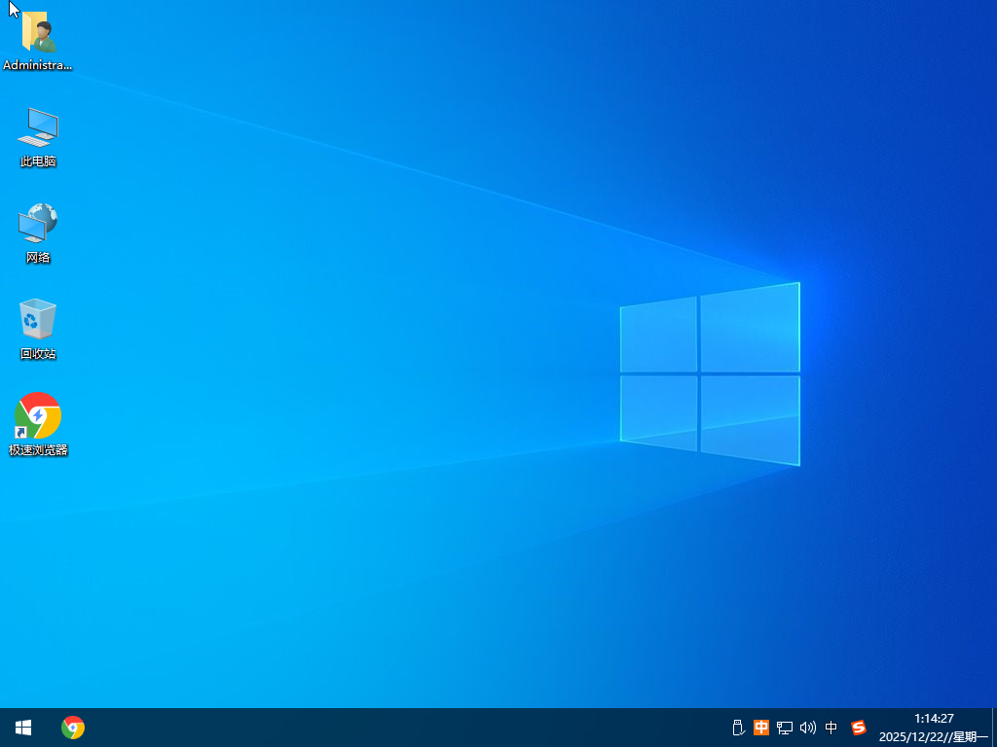The image size is (997, 747).
Task: Select the Administrator user folder icon
Action: tap(38, 32)
